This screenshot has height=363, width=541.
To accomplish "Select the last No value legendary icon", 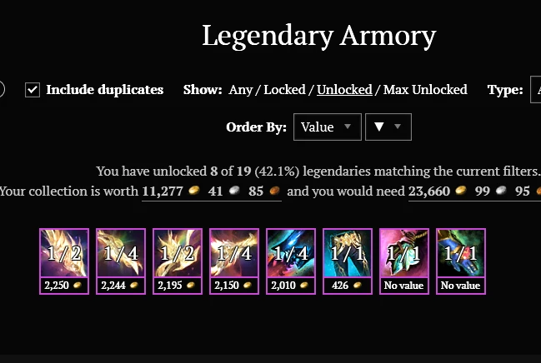I will [x=461, y=253].
